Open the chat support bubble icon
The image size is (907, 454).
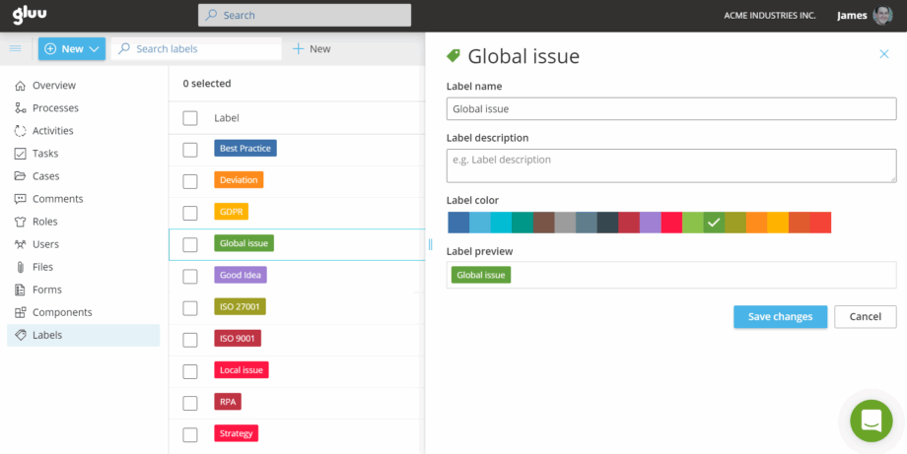click(871, 421)
